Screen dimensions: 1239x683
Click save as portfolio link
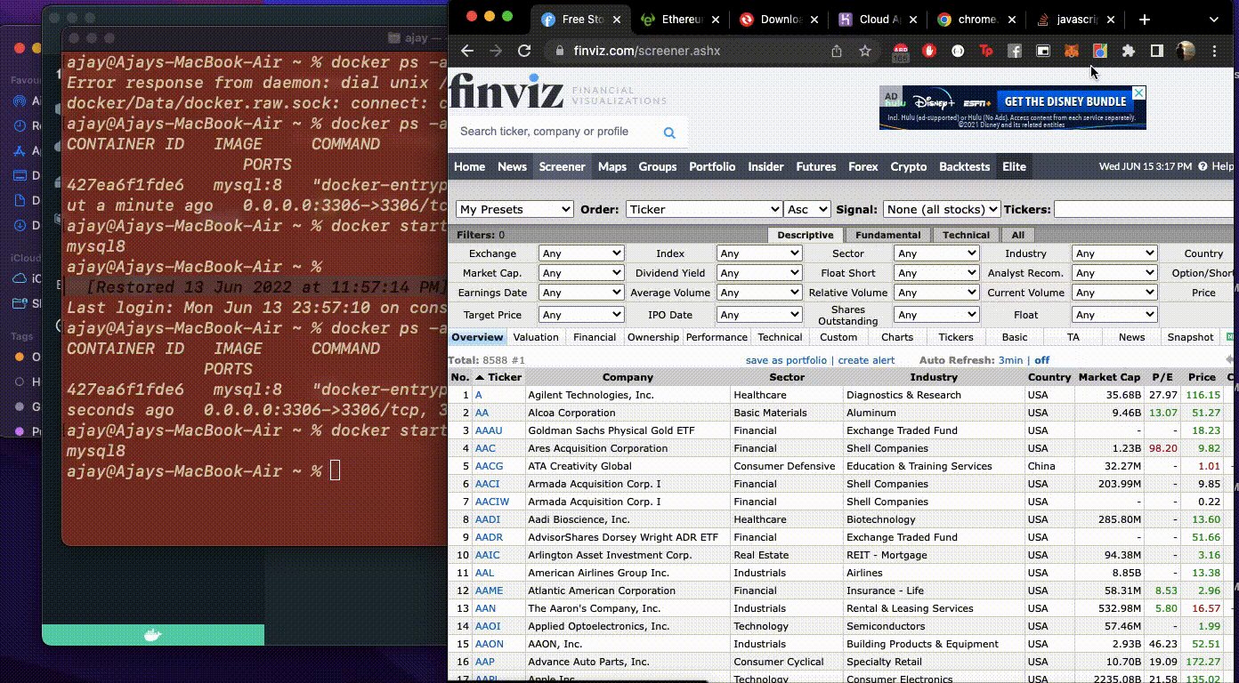coord(786,360)
